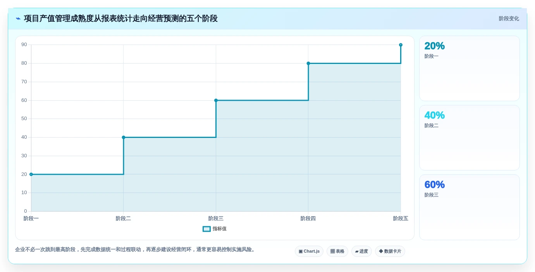Click the y-axis value 50
535x272 pixels.
tap(24, 119)
